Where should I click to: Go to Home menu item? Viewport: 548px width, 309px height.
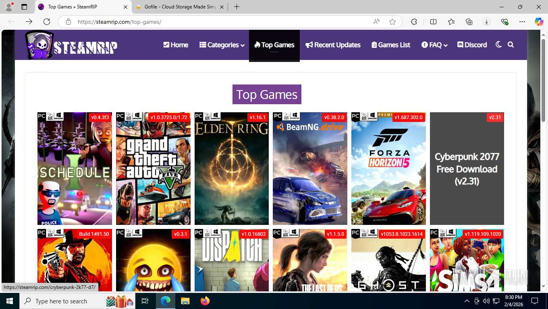(x=176, y=45)
